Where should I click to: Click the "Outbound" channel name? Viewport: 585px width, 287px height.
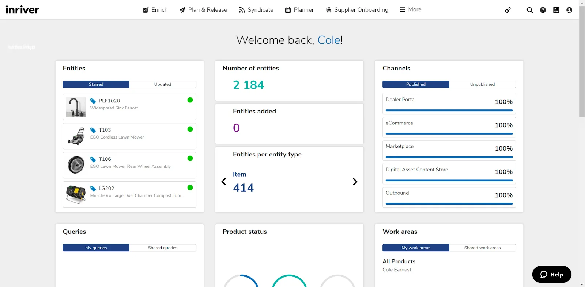[397, 193]
